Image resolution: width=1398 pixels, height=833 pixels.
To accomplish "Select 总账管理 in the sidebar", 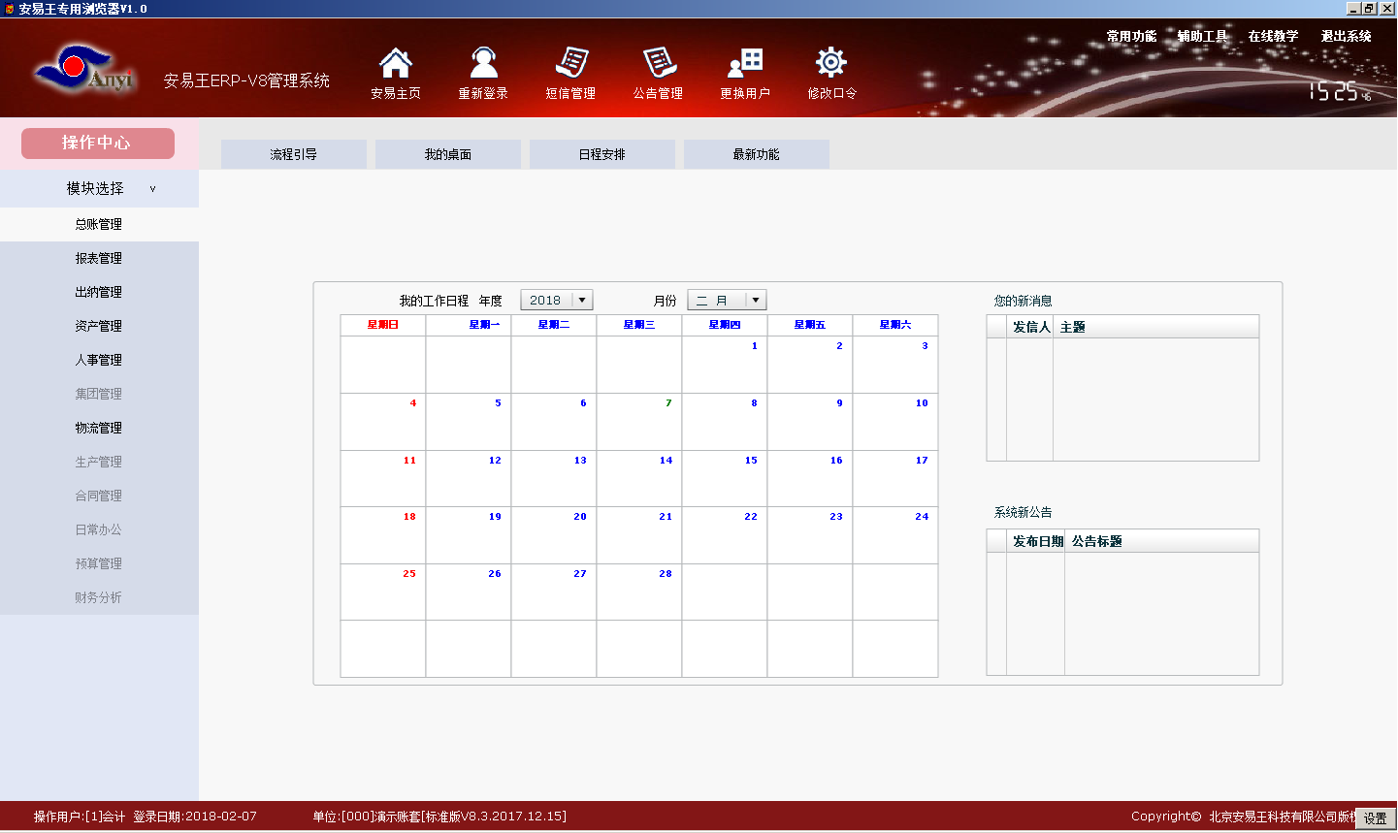I will pyautogui.click(x=99, y=224).
